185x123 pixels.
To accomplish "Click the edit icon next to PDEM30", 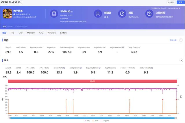I will coord(72,12).
